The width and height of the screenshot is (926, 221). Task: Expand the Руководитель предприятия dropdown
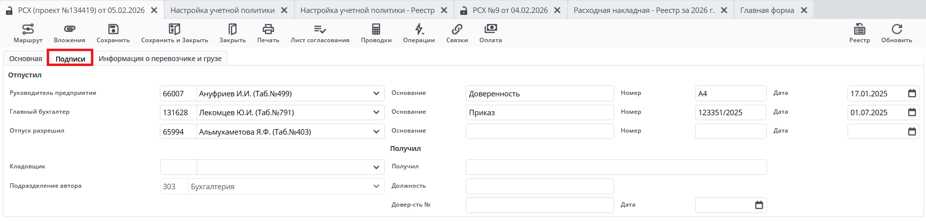376,93
